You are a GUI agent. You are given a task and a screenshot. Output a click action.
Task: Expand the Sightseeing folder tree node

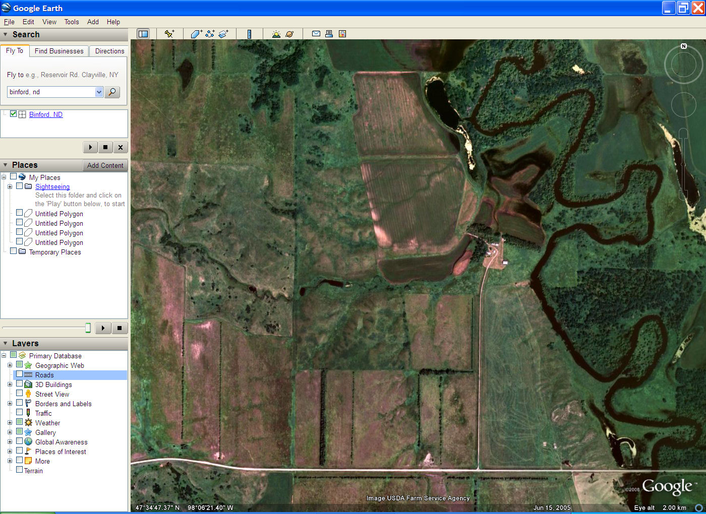[x=10, y=186]
